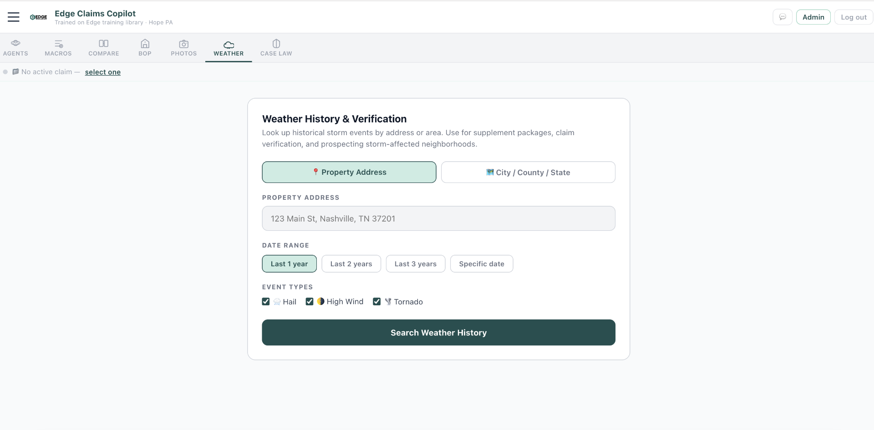Viewport: 874px width, 430px height.
Task: Click the Edge logo icon
Action: pyautogui.click(x=39, y=17)
